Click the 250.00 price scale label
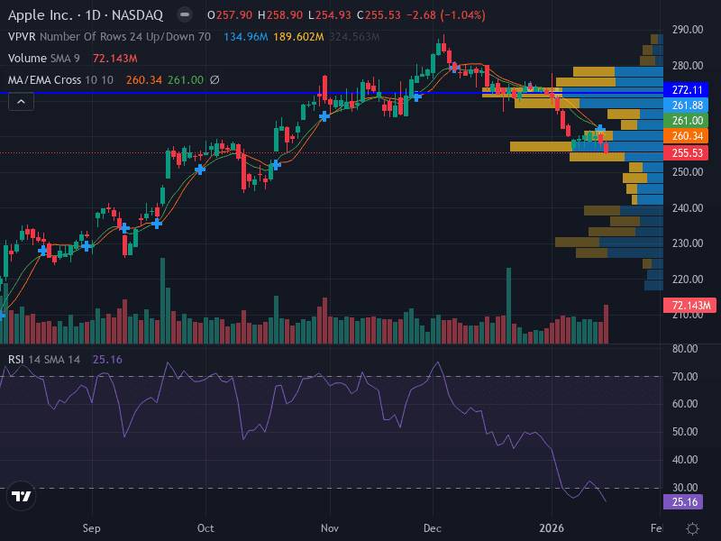The height and width of the screenshot is (541, 721). (x=688, y=172)
